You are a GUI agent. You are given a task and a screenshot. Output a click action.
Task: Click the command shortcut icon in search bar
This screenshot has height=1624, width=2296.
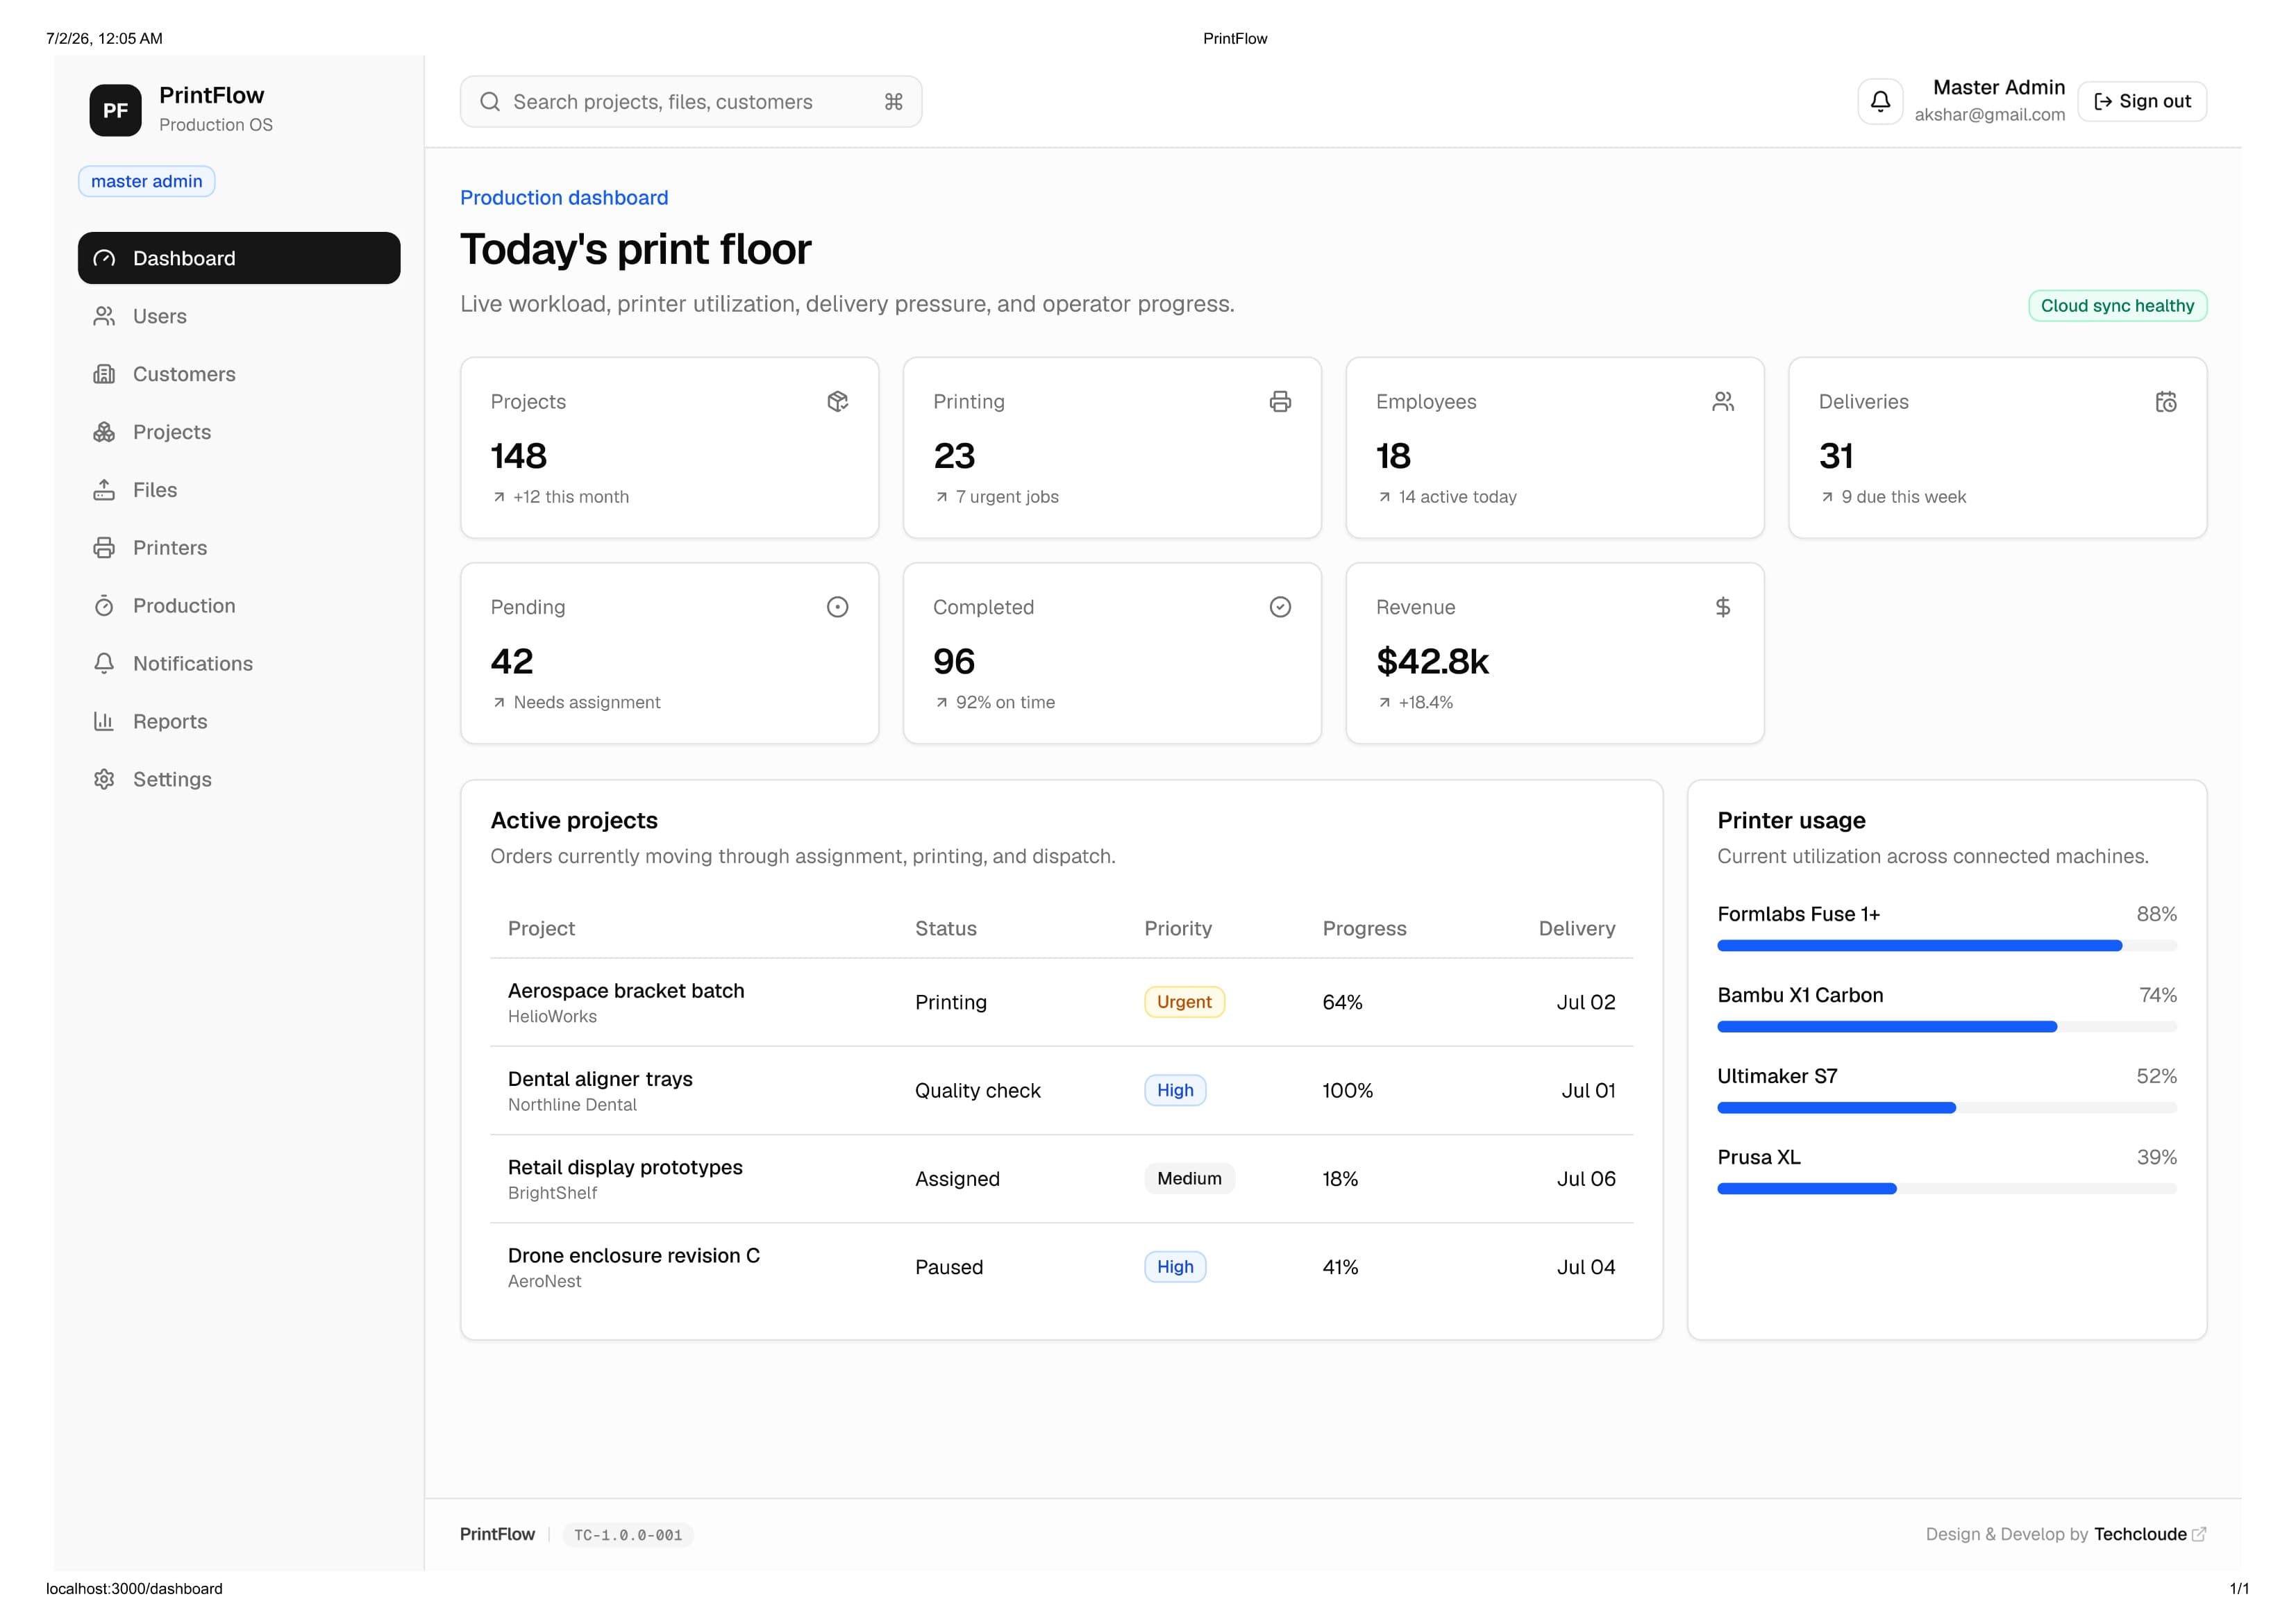point(894,102)
